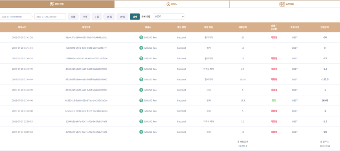Screen dimensions: 340x151
Task: Click bet ID 58a4c5fb in first row
Action: coord(86,37)
